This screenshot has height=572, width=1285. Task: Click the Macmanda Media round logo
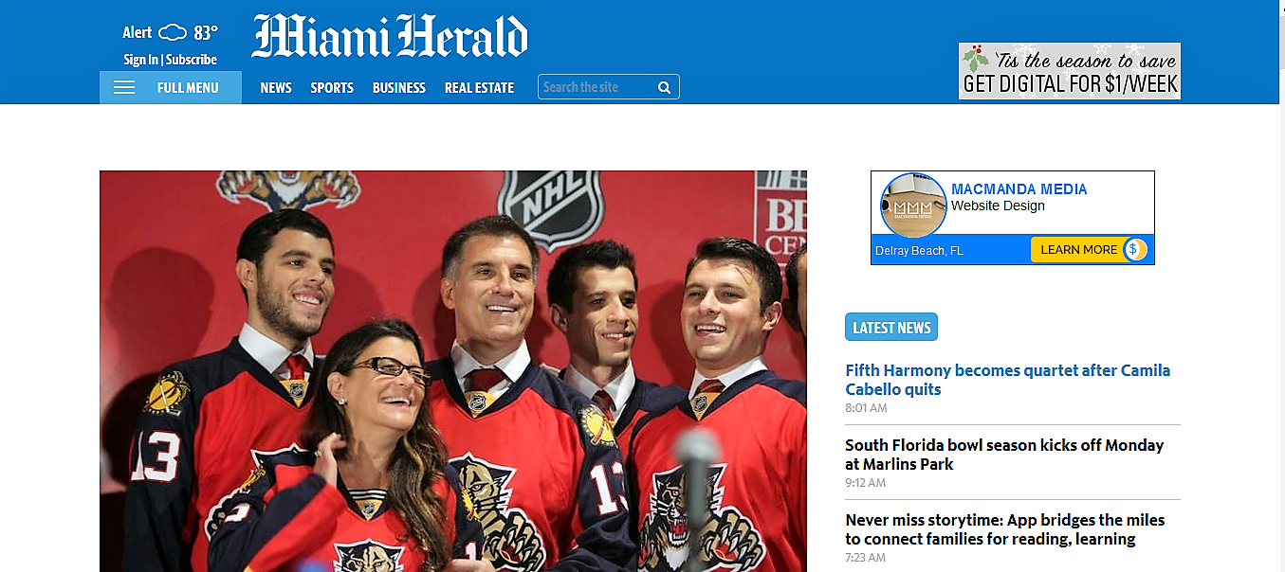point(914,206)
